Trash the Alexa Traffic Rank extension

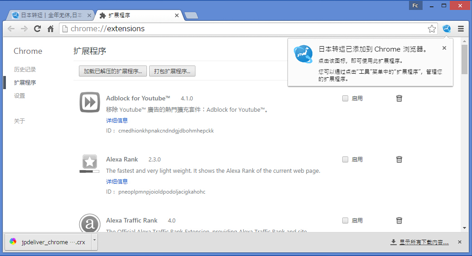(399, 220)
